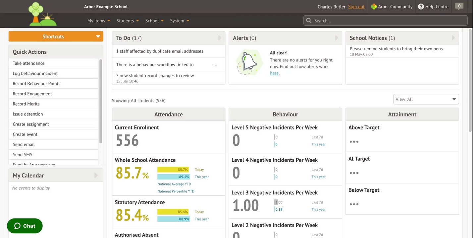The width and height of the screenshot is (473, 238).
Task: Choose Record Behaviour Points
Action: click(54, 84)
